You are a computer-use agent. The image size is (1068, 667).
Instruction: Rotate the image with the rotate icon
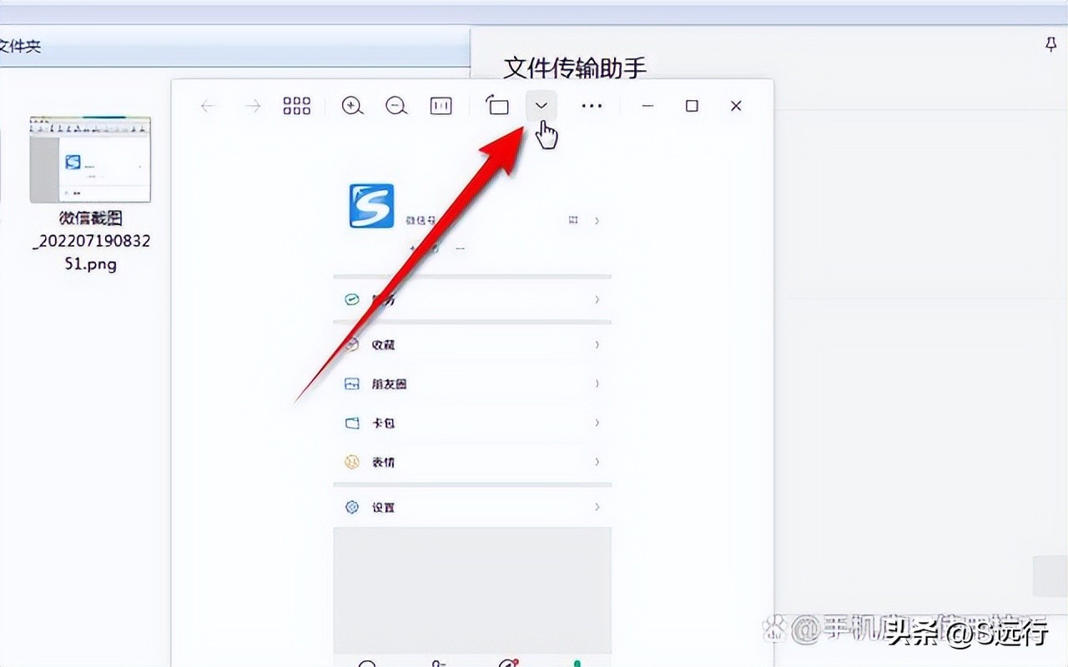click(x=497, y=106)
